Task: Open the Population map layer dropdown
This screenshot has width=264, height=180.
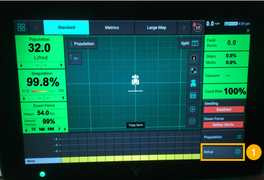Action: [x=82, y=44]
